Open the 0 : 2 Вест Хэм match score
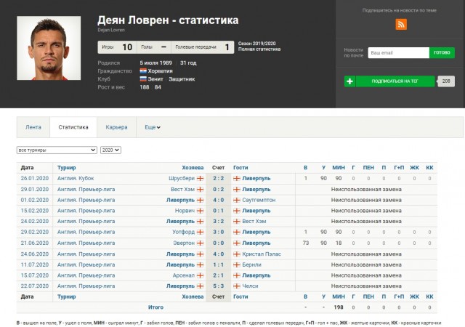465x327 pixels. click(218, 190)
